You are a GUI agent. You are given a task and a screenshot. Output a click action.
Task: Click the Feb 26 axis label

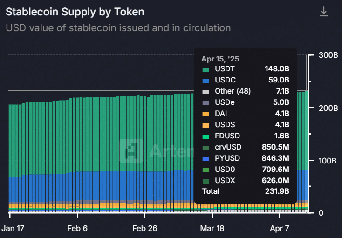[x=145, y=229]
